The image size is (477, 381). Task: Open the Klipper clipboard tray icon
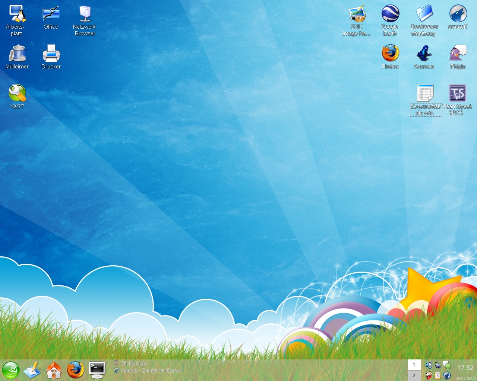coord(438,375)
